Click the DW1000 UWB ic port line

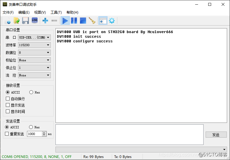tap(115, 32)
